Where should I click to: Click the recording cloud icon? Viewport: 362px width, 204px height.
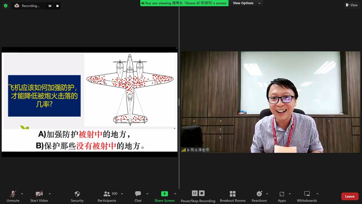(x=17, y=6)
